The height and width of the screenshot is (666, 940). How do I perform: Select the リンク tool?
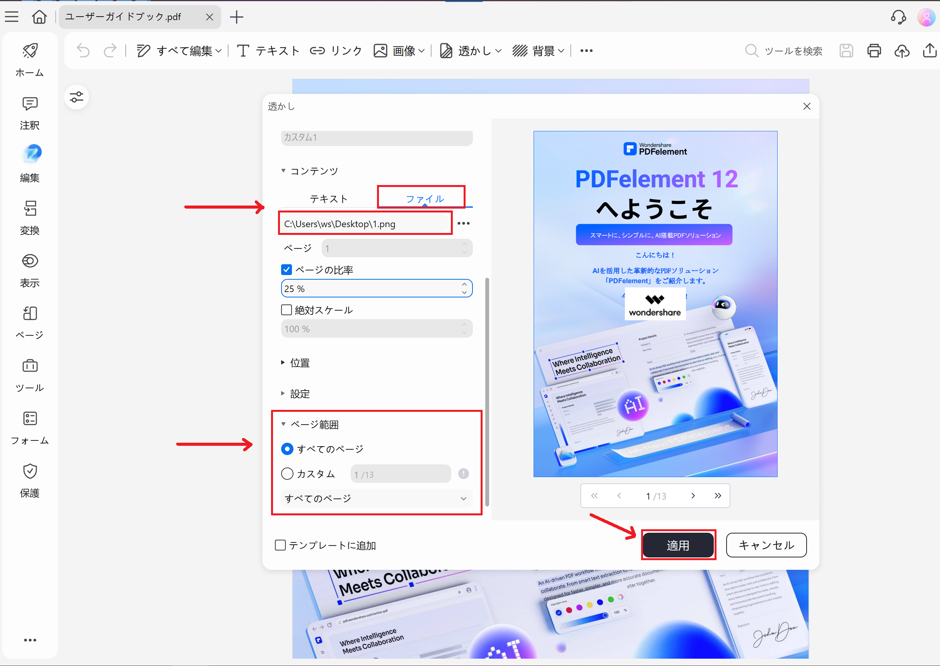(x=336, y=51)
